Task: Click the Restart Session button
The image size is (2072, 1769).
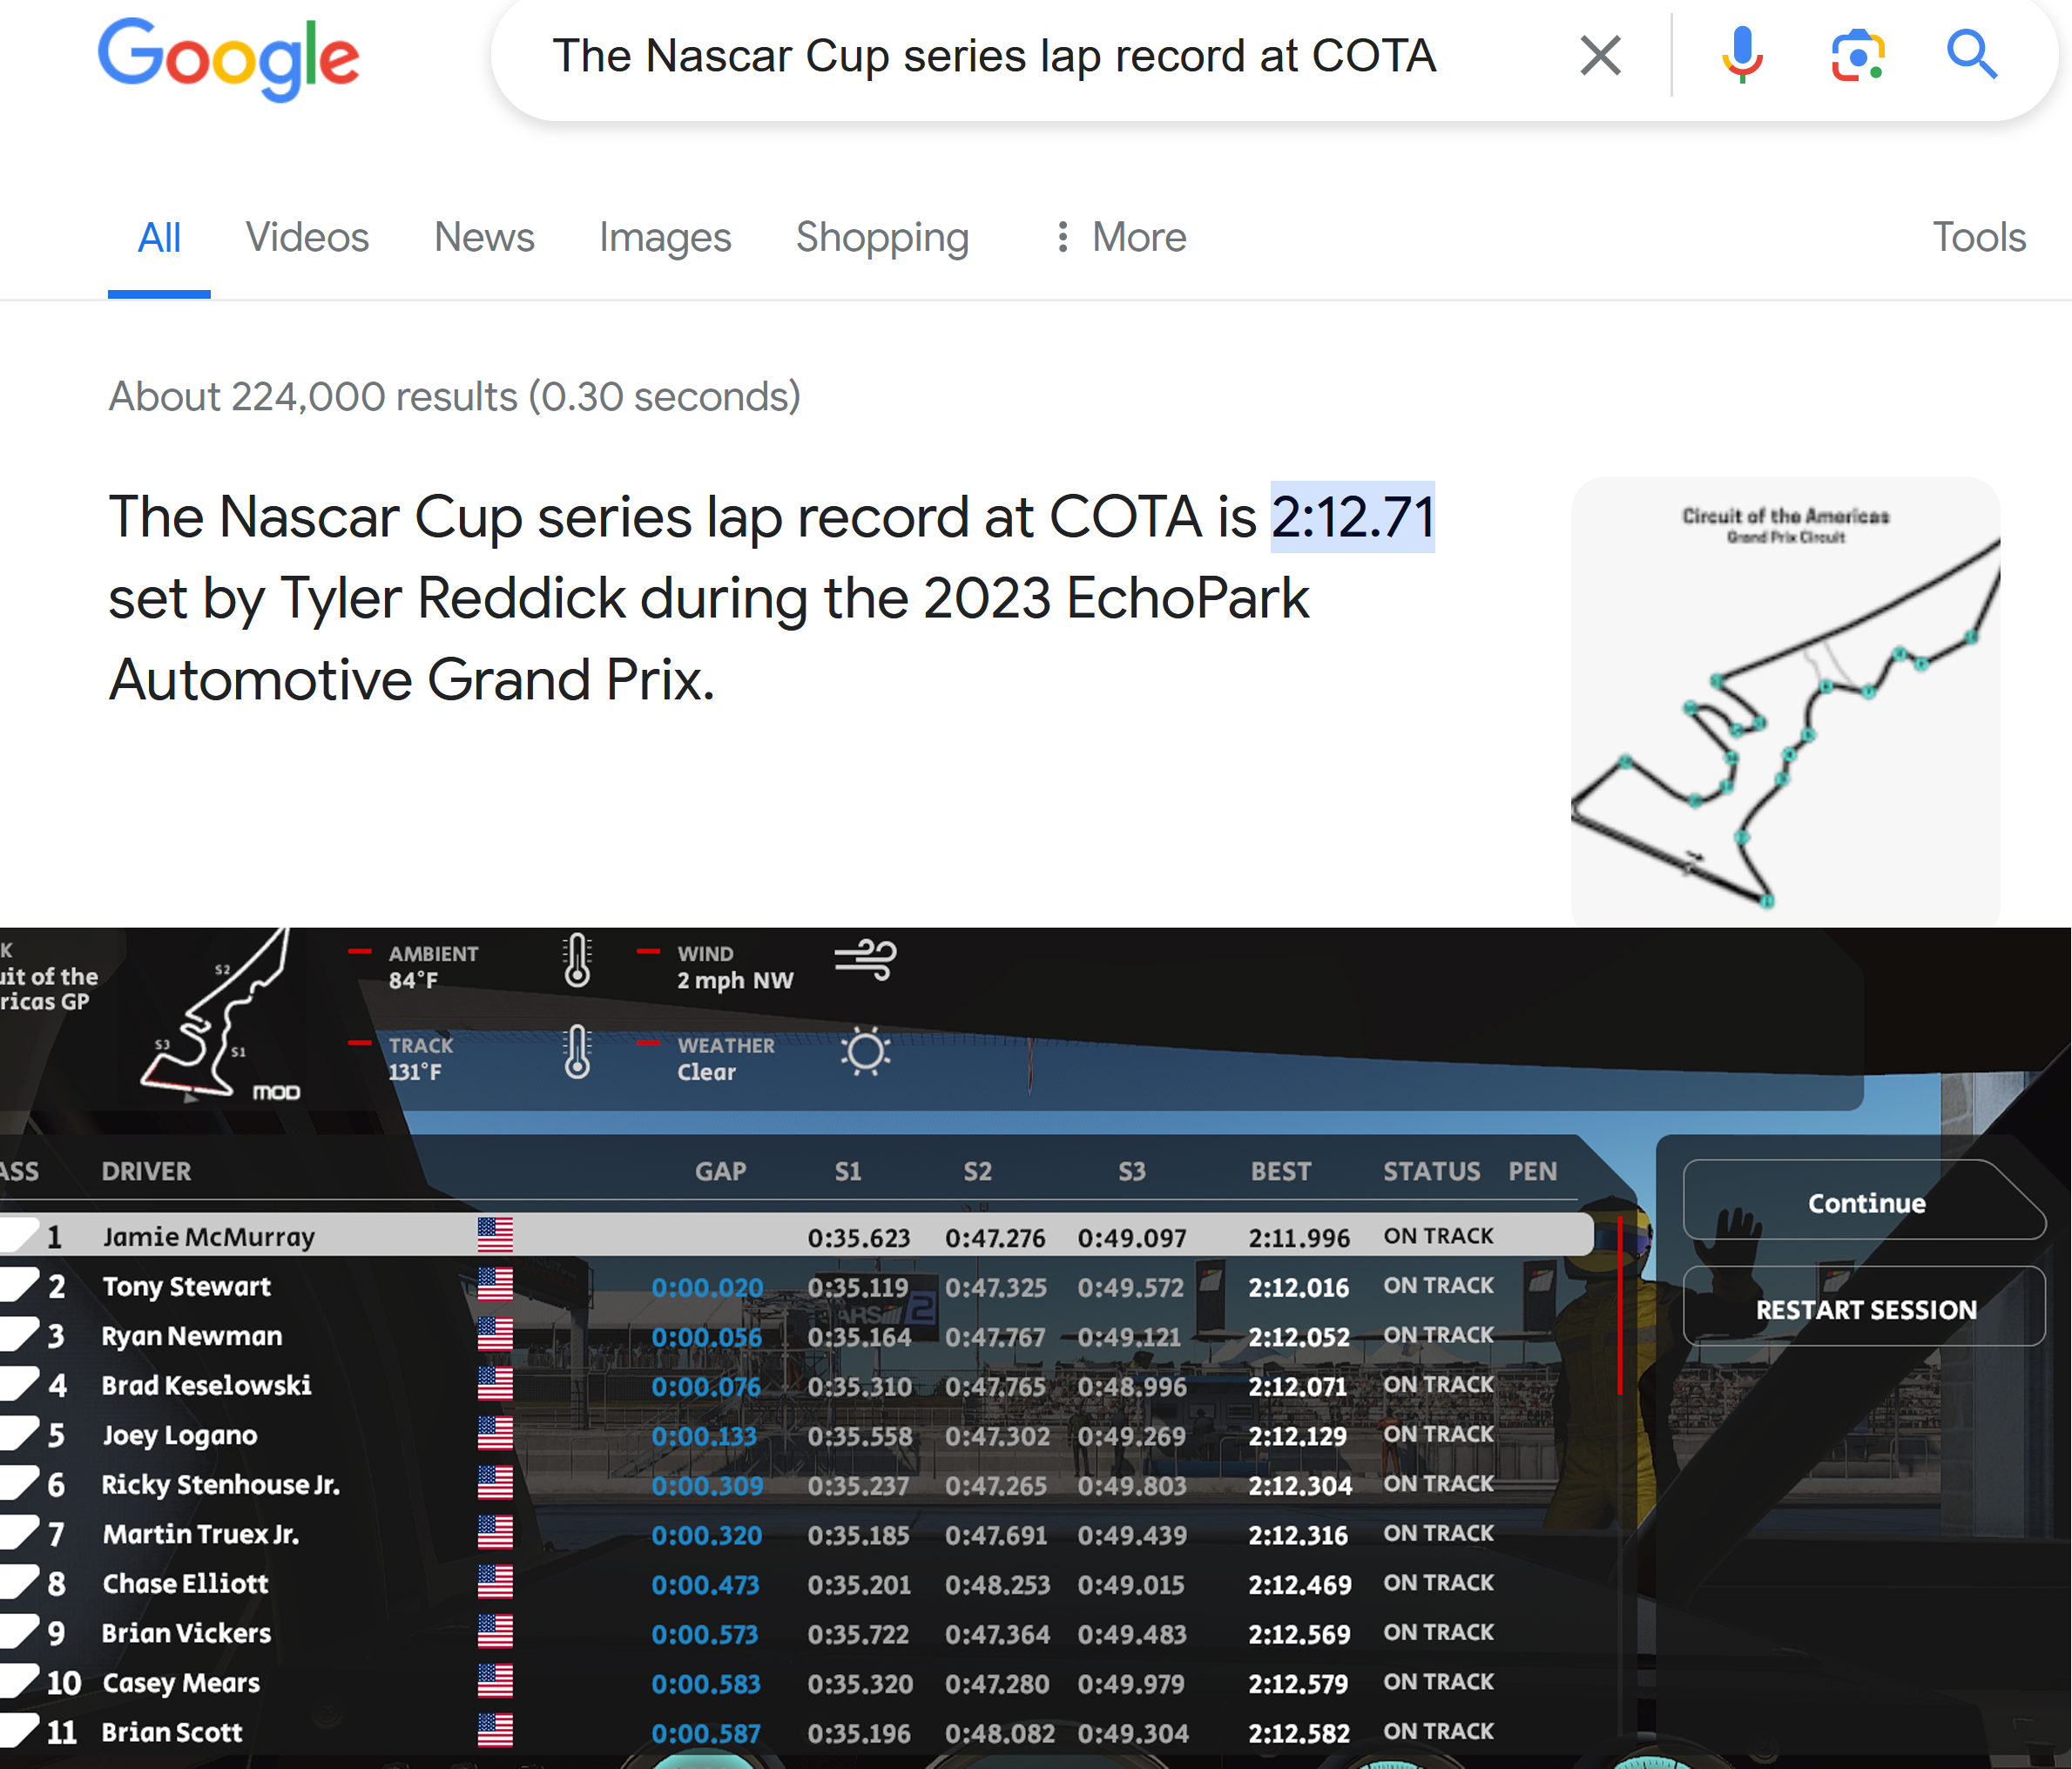Action: pyautogui.click(x=1865, y=1309)
